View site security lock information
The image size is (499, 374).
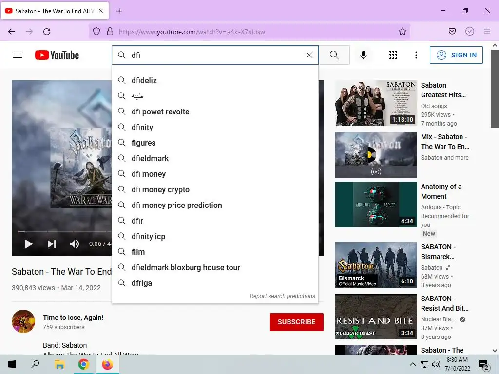pos(110,31)
